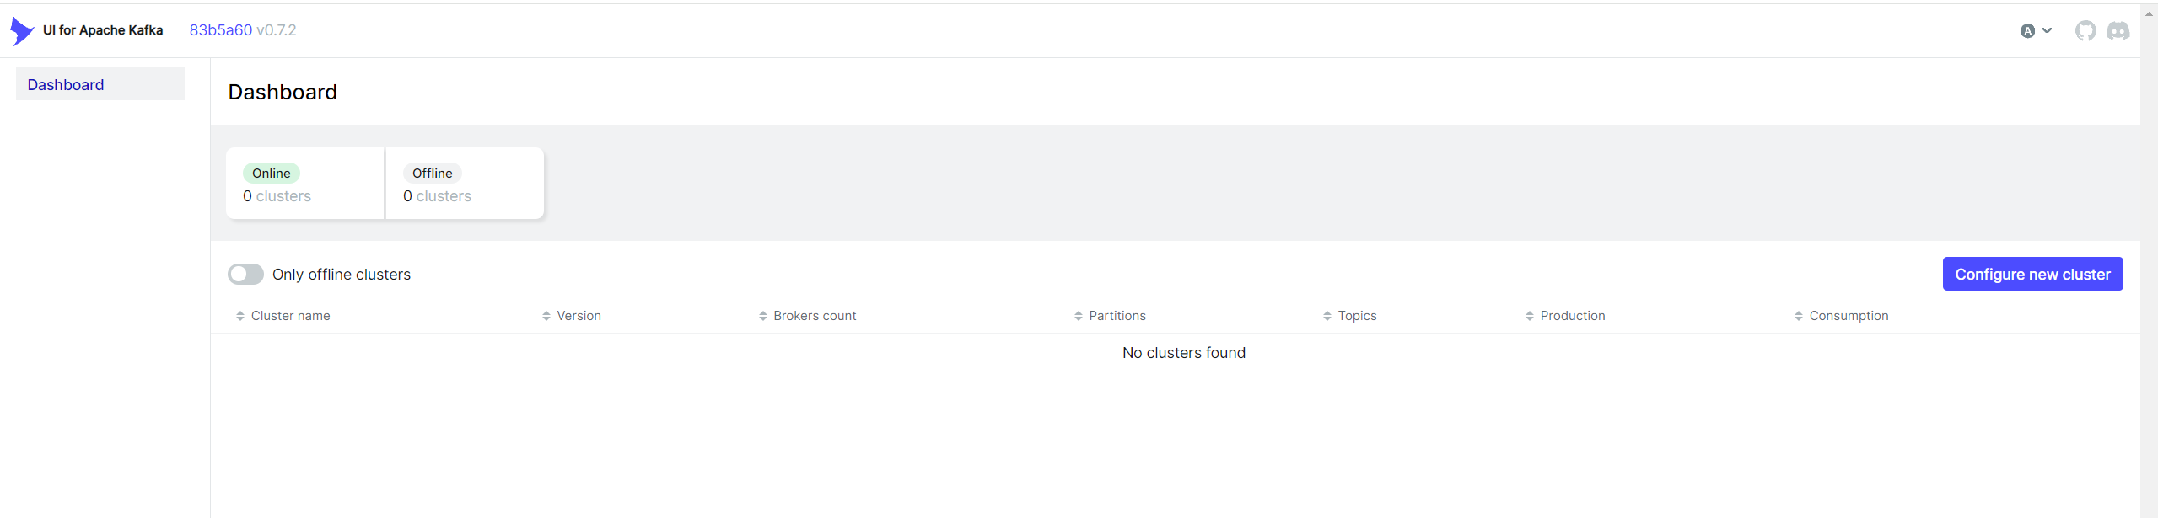
Task: Sort by Version arrows icon
Action: click(x=546, y=316)
